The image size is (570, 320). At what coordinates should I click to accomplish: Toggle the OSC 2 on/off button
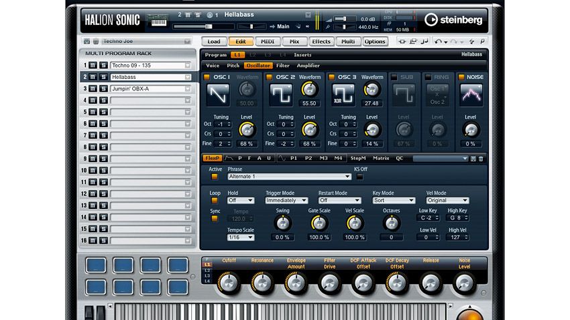point(269,77)
